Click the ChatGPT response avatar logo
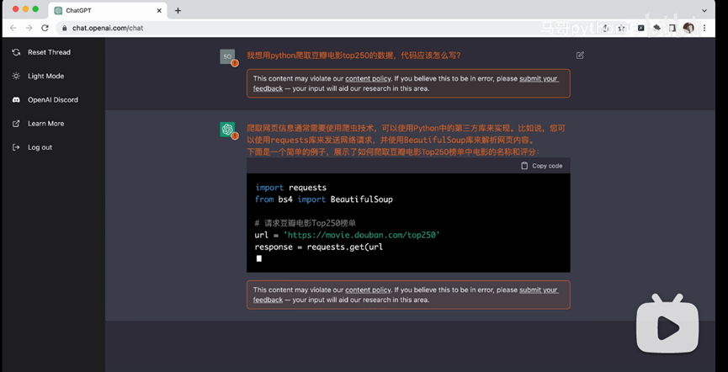The image size is (728, 372). [x=227, y=129]
